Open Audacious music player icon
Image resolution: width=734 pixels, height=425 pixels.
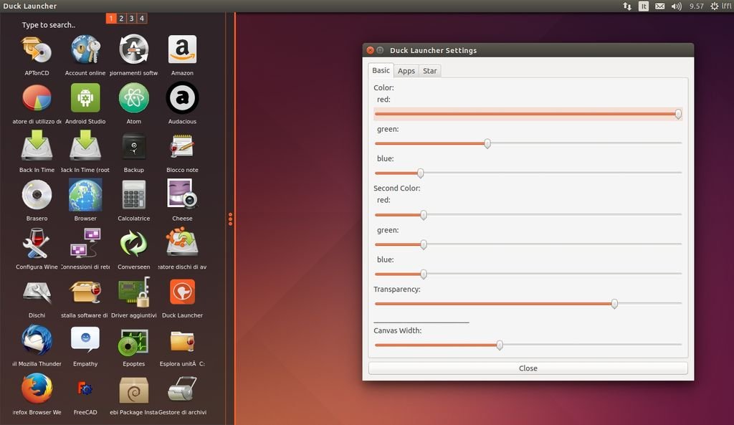tap(182, 98)
